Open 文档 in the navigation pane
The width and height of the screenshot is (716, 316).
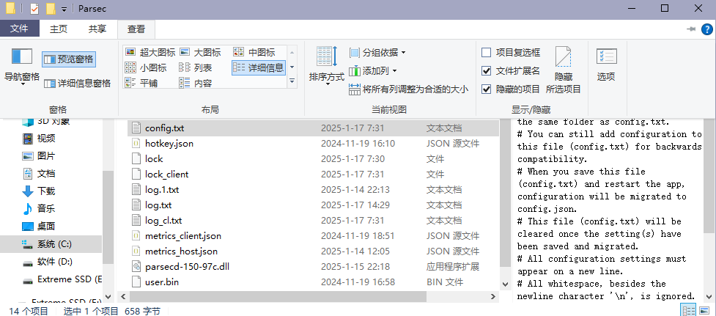click(45, 174)
